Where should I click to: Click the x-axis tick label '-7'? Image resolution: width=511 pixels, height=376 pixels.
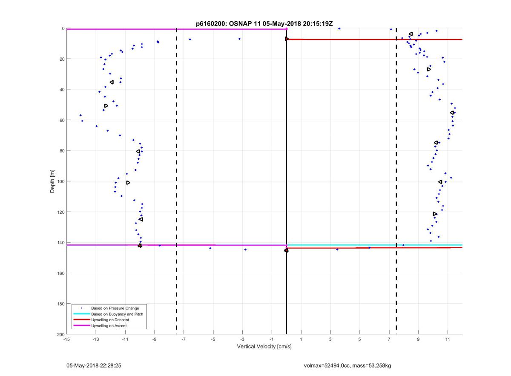point(184,339)
